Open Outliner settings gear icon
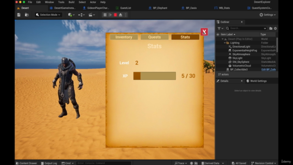293x165 pixels. 275,28
